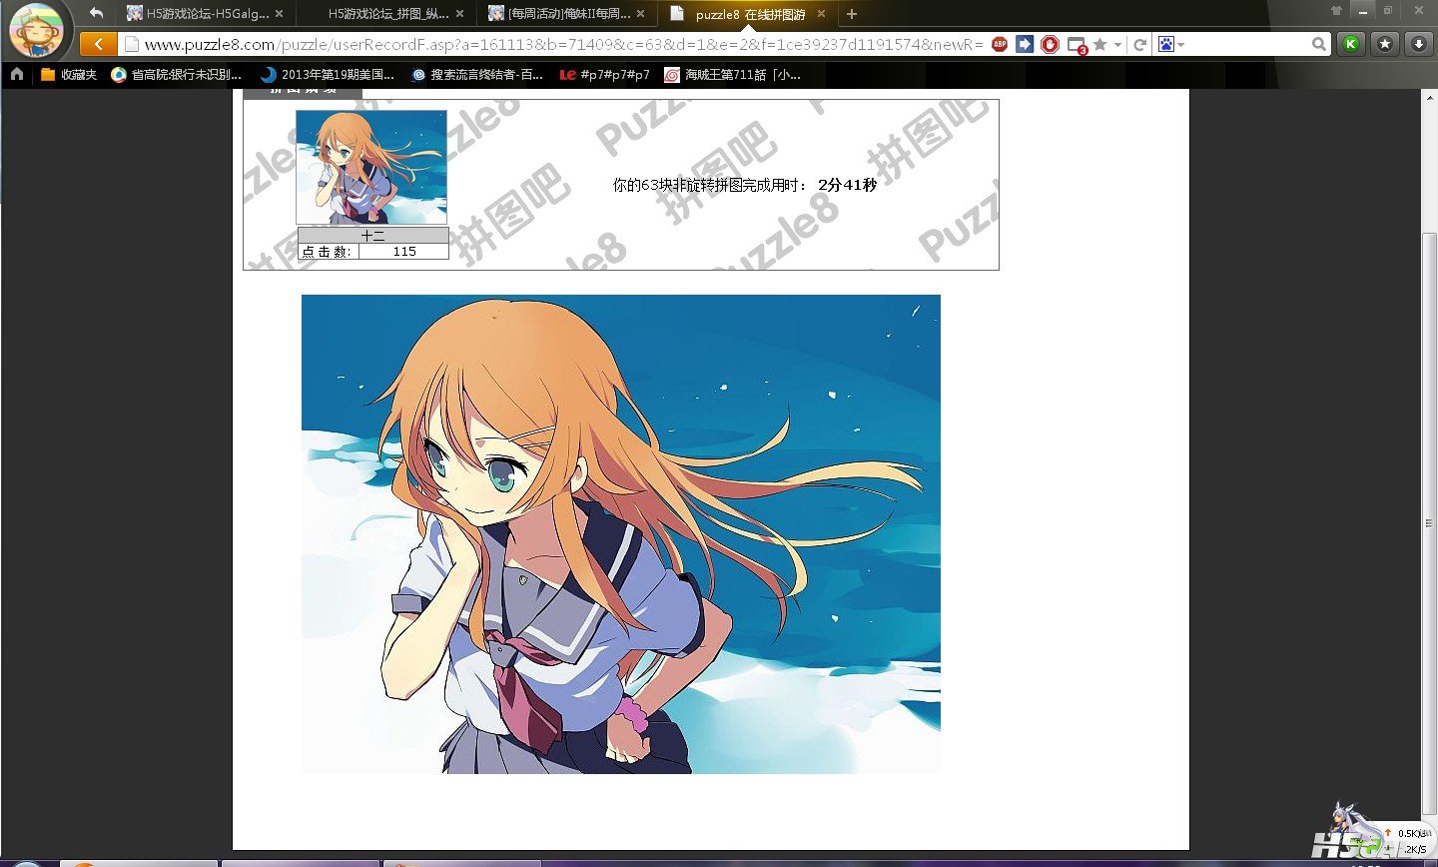Open the downloads arrow button

pos(1419,44)
